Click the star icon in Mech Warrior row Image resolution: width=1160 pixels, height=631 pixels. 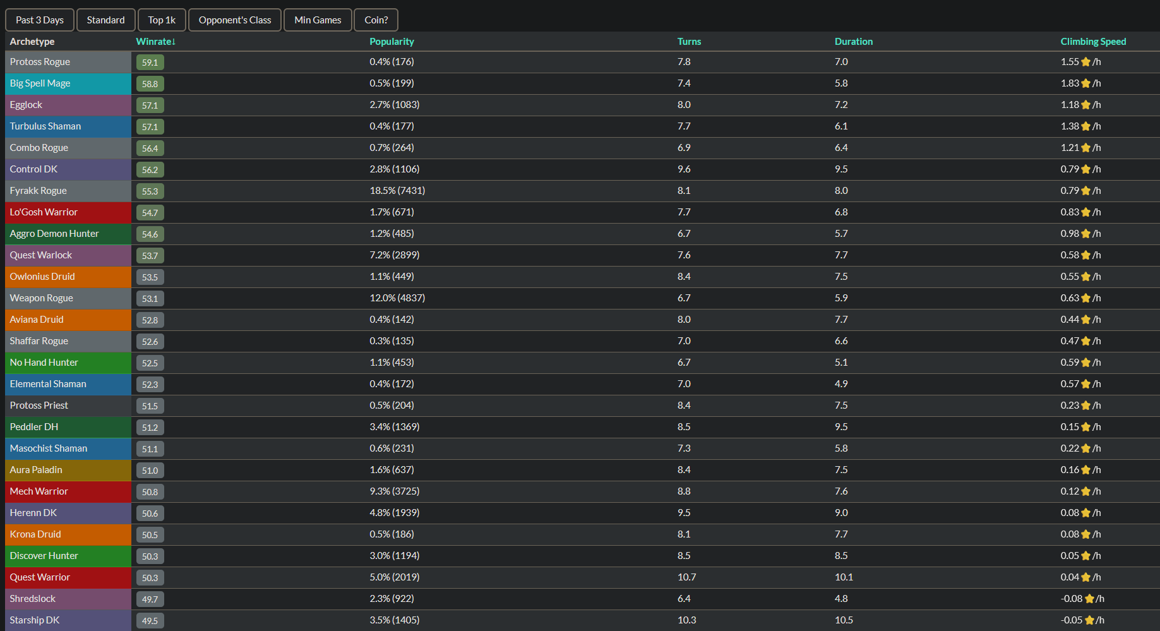tap(1086, 491)
